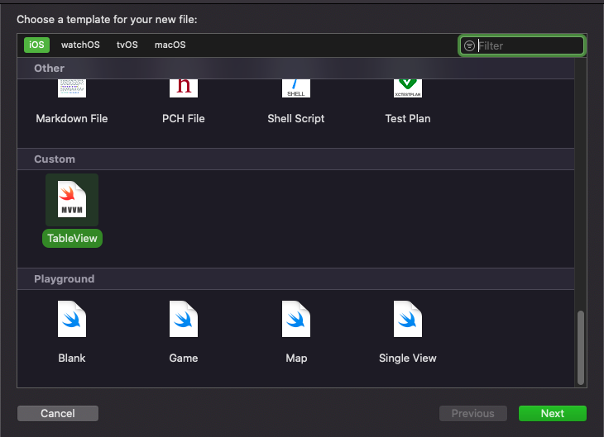The width and height of the screenshot is (604, 437).
Task: Click the Playground section header
Action: point(296,279)
